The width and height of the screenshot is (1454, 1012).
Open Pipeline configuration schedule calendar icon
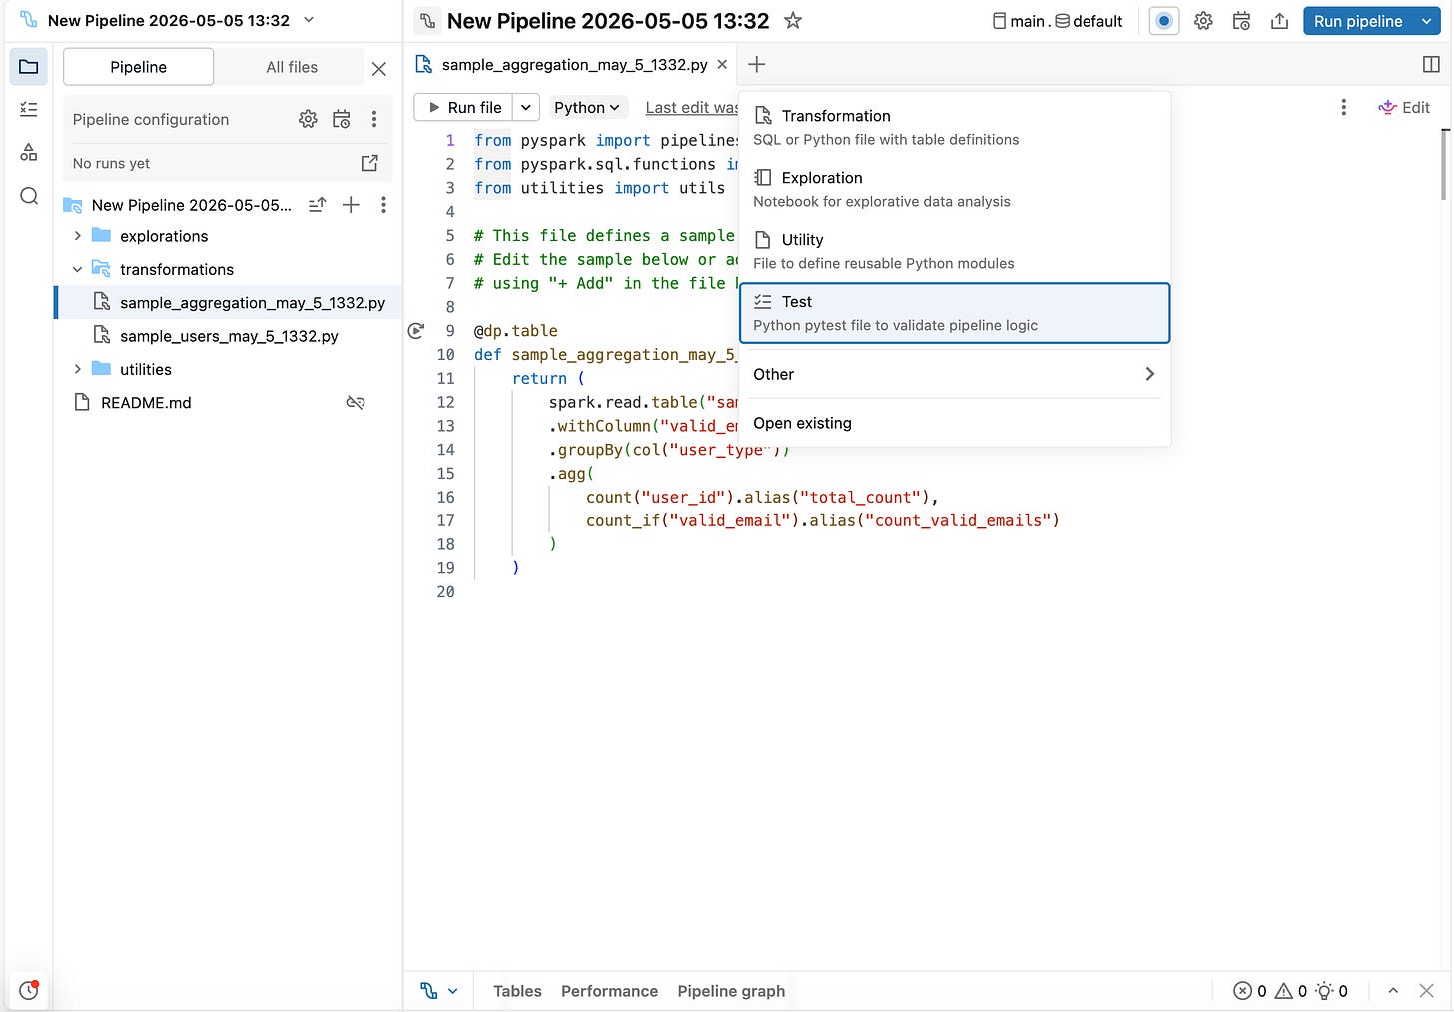tap(342, 119)
